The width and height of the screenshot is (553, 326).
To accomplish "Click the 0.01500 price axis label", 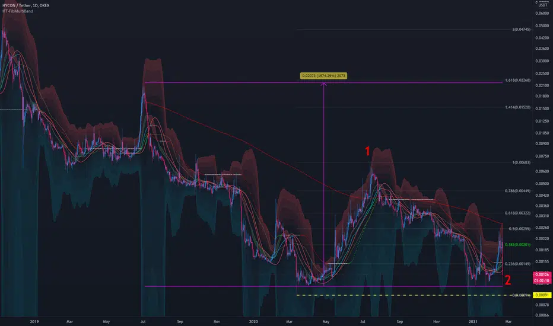I will tap(542, 108).
